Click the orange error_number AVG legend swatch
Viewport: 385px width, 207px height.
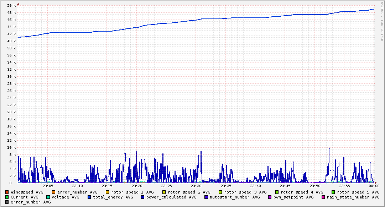coord(54,192)
